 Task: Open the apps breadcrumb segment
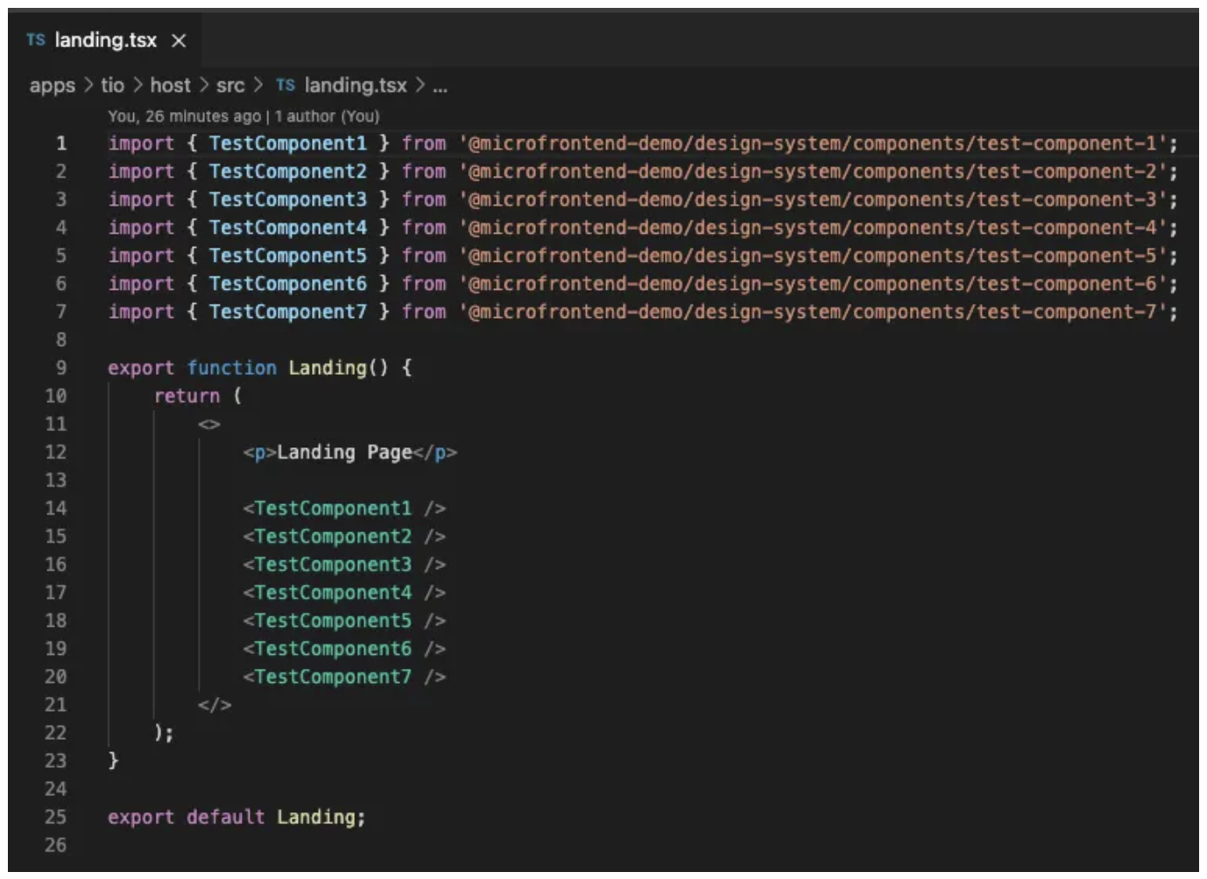pyautogui.click(x=53, y=86)
